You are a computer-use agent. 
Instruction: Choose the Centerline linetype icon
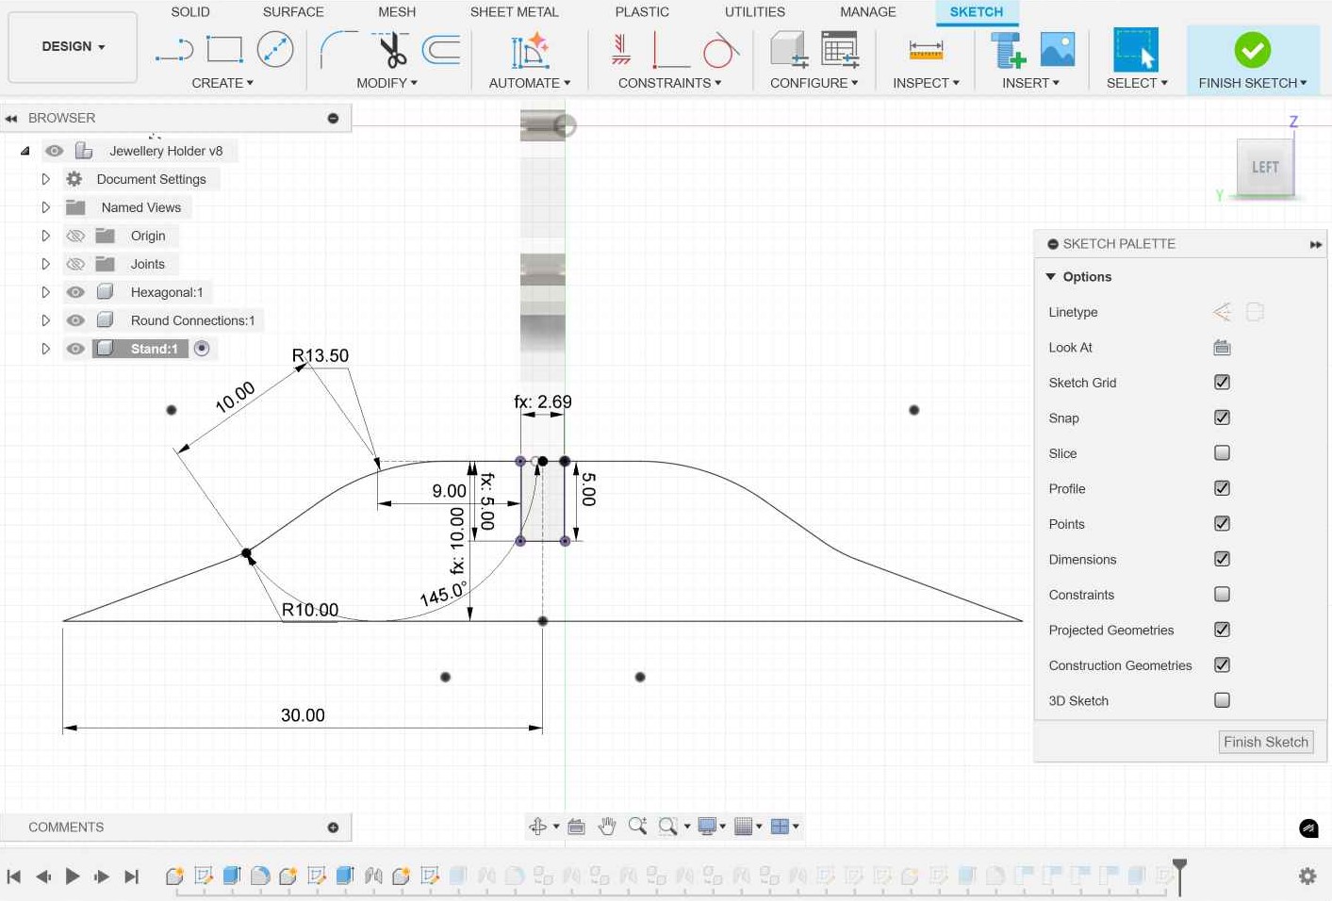(x=1255, y=312)
